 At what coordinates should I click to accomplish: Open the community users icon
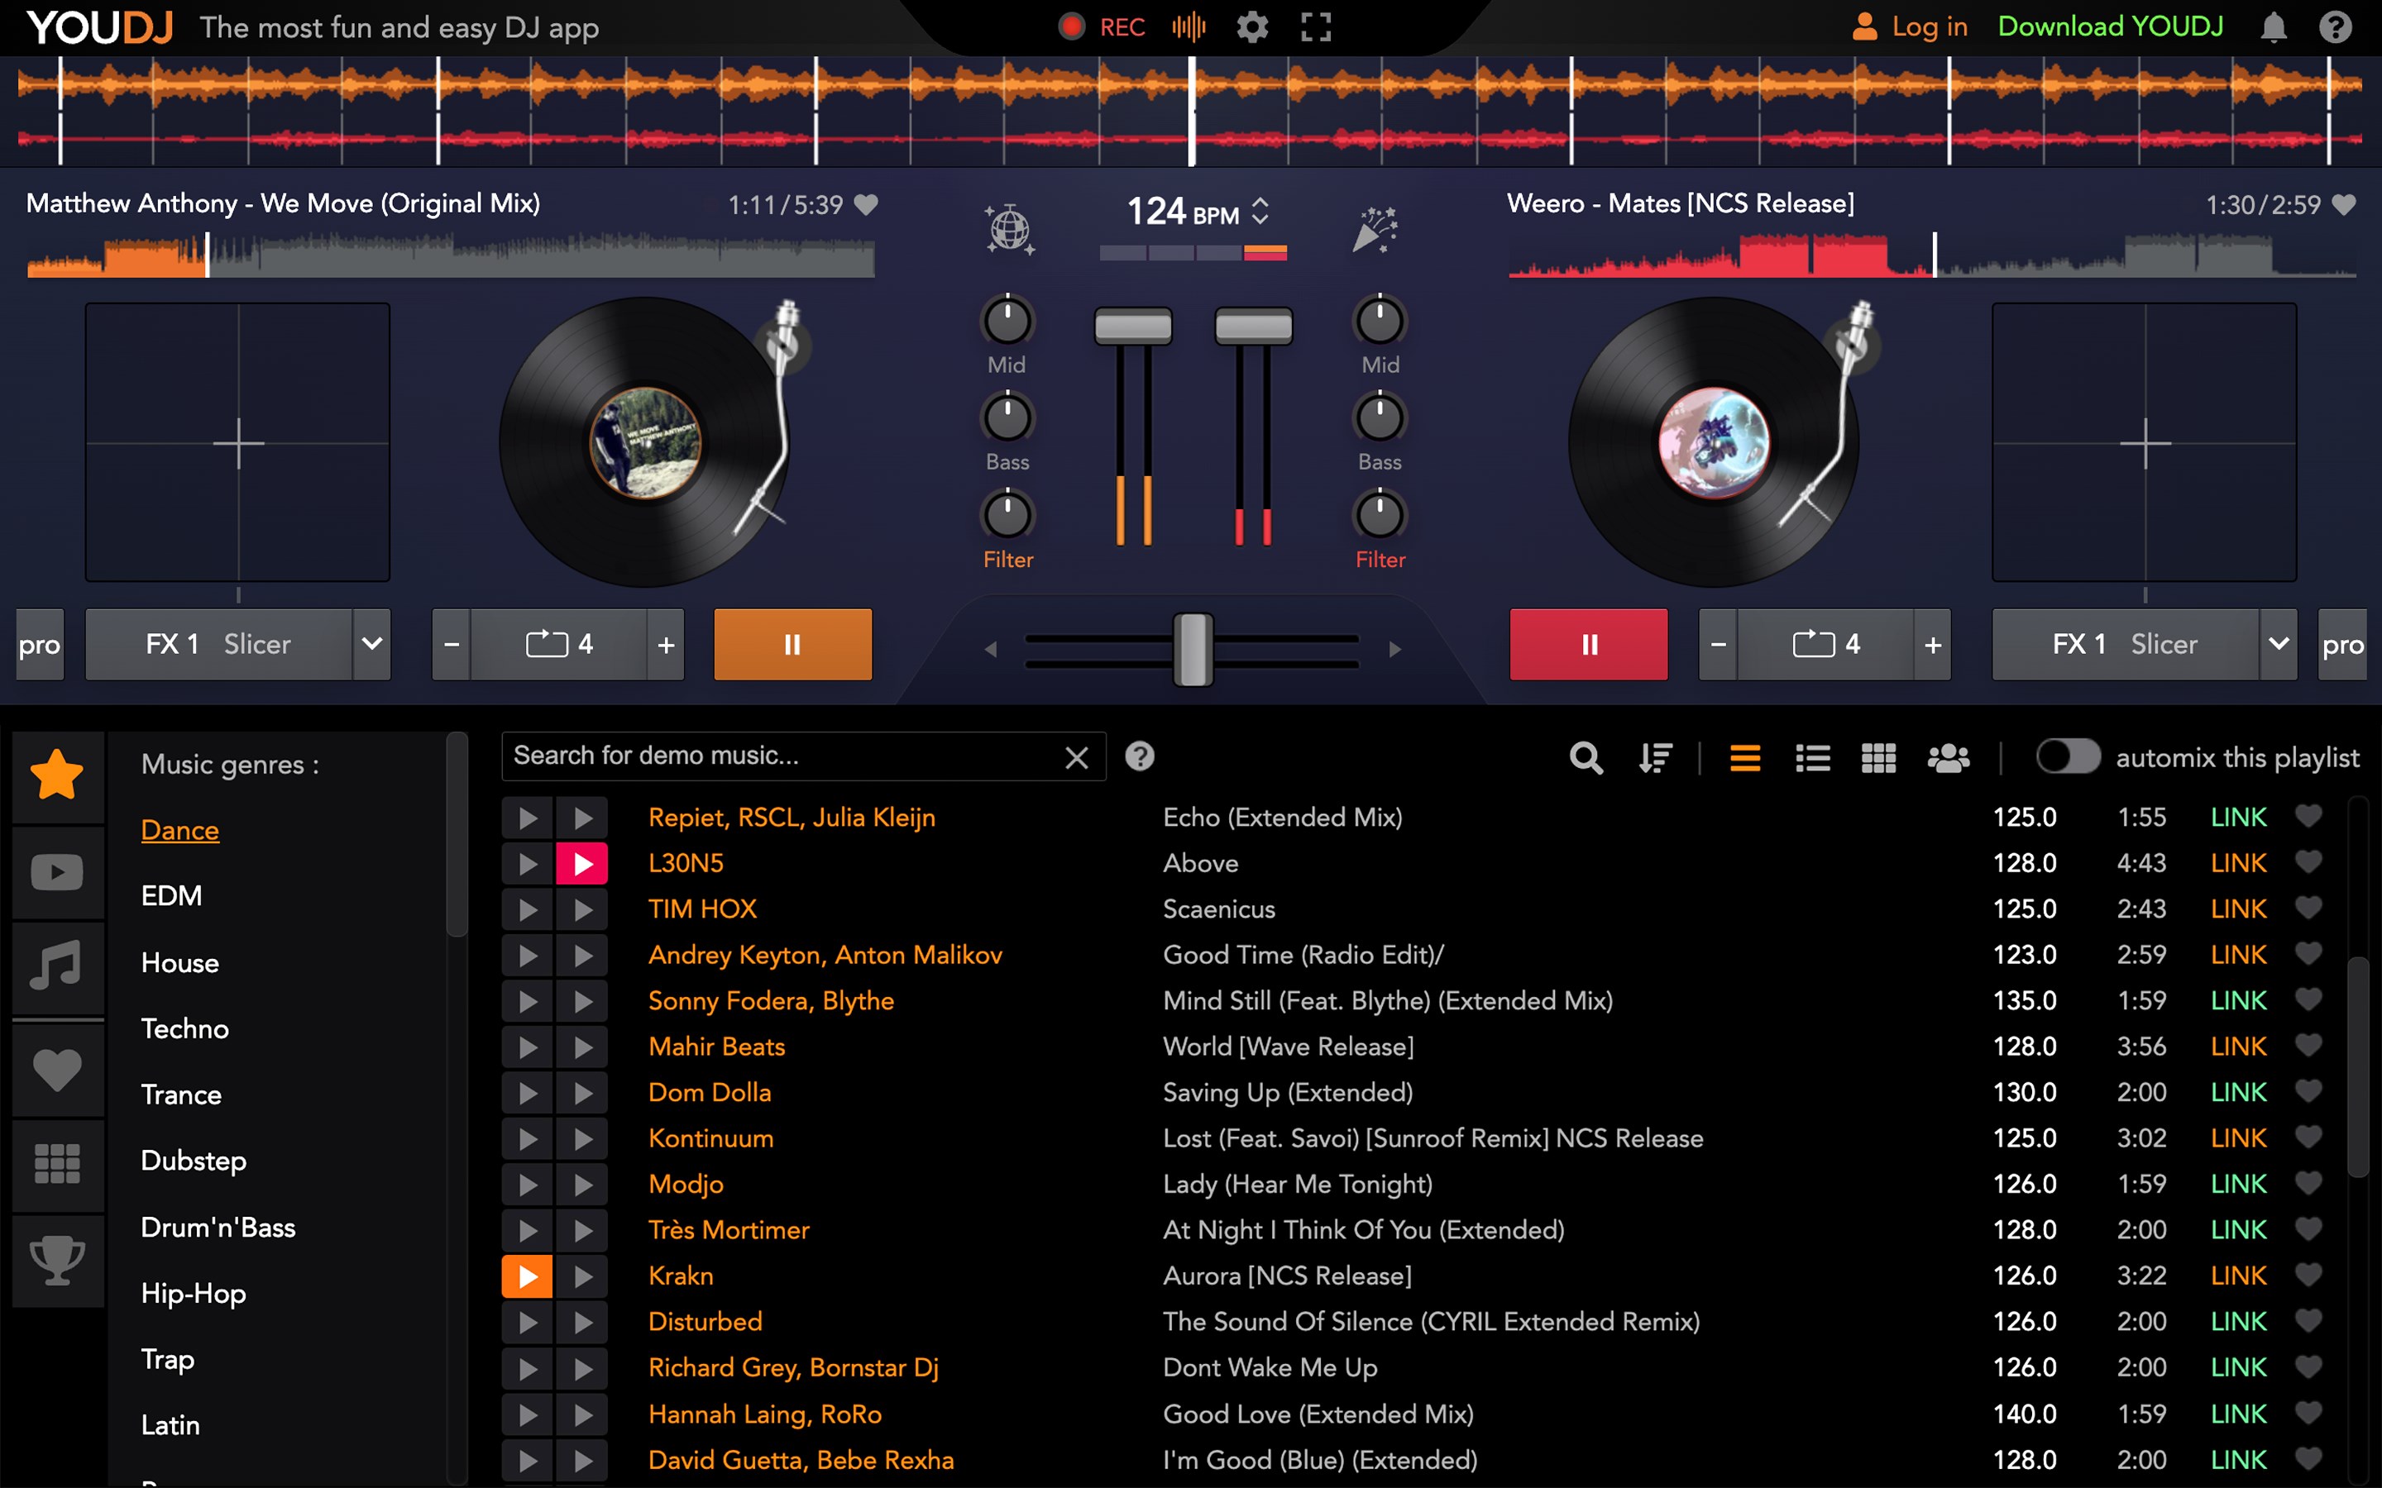coord(1948,758)
